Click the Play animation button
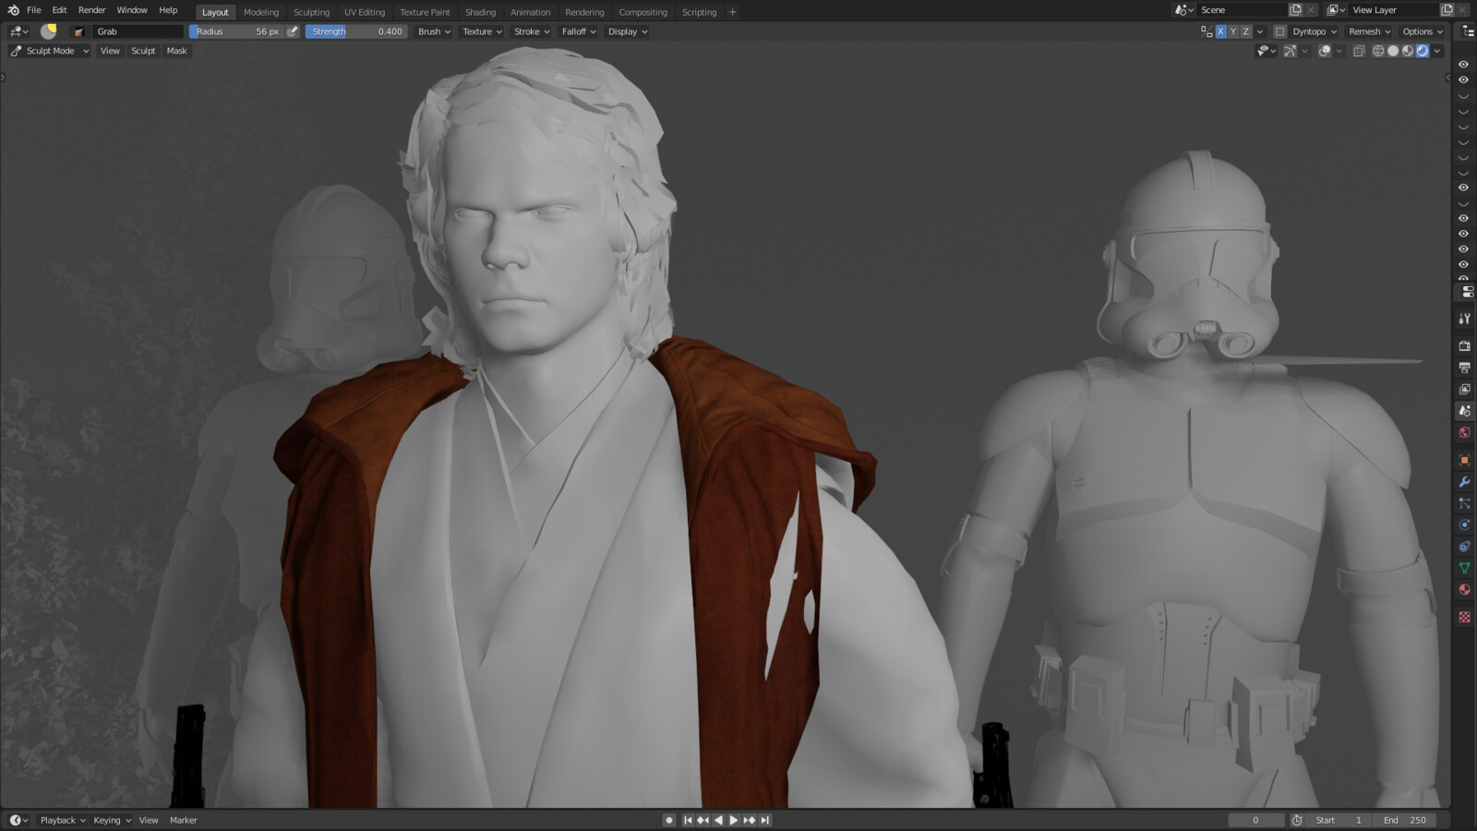1477x831 pixels. pyautogui.click(x=734, y=820)
